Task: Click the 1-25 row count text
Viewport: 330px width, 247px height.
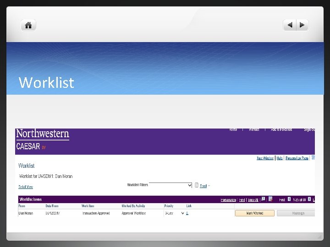Action: click(299, 200)
